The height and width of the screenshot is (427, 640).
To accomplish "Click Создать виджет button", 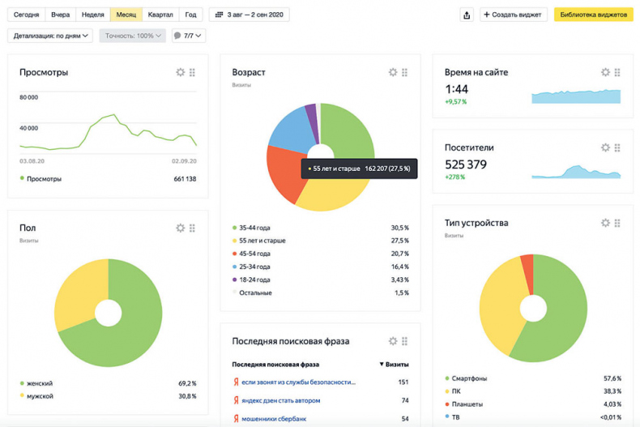I will [x=514, y=15].
